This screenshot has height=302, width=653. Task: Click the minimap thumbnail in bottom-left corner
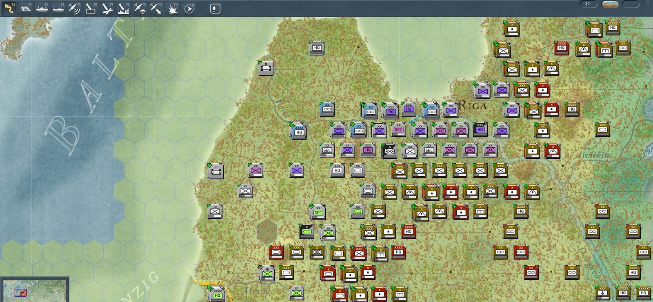pos(34,290)
